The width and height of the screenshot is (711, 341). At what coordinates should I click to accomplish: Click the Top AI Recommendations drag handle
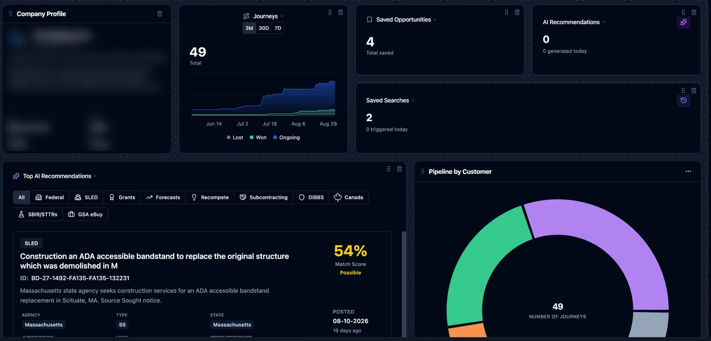pyautogui.click(x=389, y=169)
